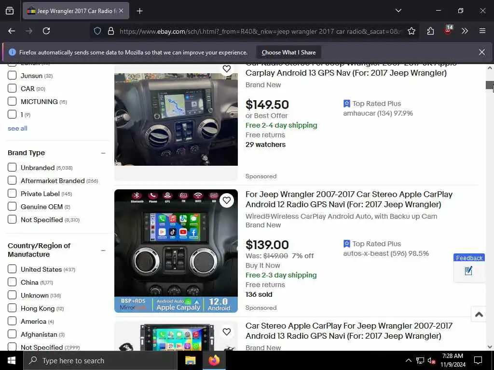Open Firefox View icon in tab bar

pyautogui.click(x=10, y=11)
